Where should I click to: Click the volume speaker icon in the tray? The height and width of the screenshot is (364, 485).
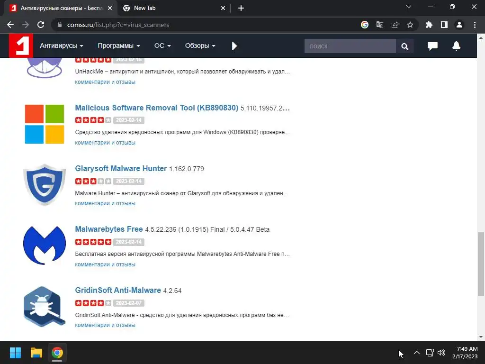(x=441, y=353)
